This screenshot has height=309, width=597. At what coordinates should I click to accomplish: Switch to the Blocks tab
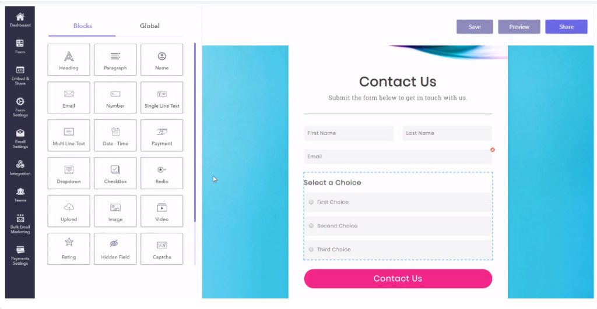(83, 26)
